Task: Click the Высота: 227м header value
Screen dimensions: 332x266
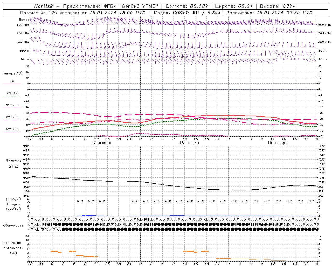Action: pos(278,6)
